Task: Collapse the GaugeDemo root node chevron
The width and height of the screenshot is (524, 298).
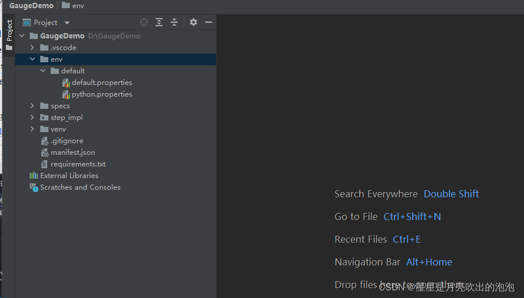Action: 22,36
